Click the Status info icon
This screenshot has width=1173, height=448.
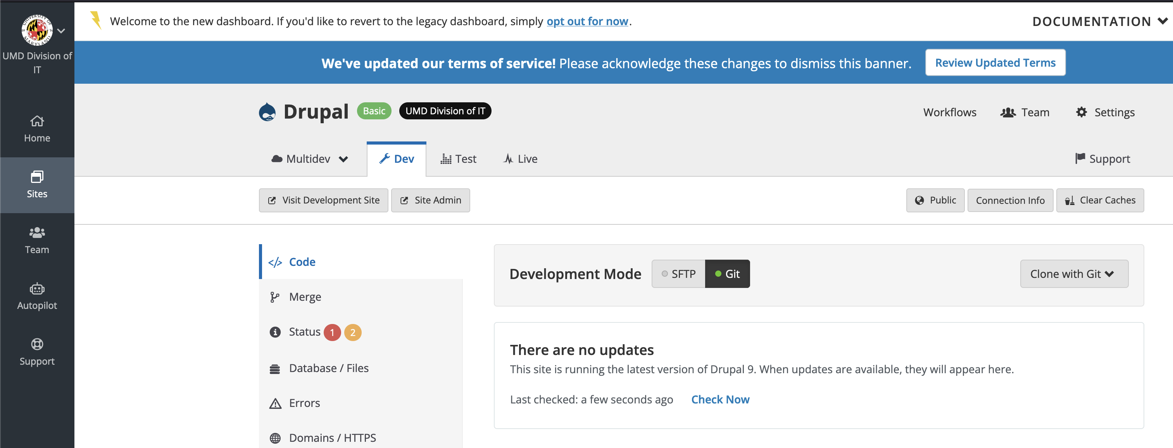(275, 333)
